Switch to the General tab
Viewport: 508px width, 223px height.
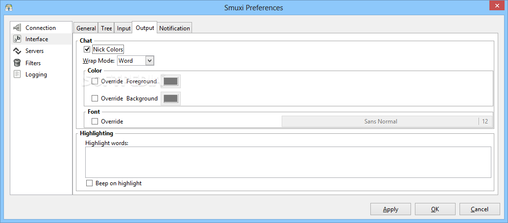coord(86,28)
